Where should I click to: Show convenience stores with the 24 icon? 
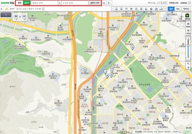tap(156, 9)
